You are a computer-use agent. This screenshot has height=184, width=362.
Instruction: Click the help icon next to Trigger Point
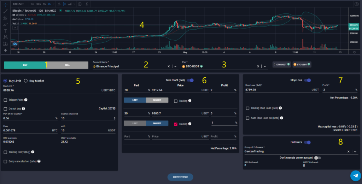(x=26, y=100)
